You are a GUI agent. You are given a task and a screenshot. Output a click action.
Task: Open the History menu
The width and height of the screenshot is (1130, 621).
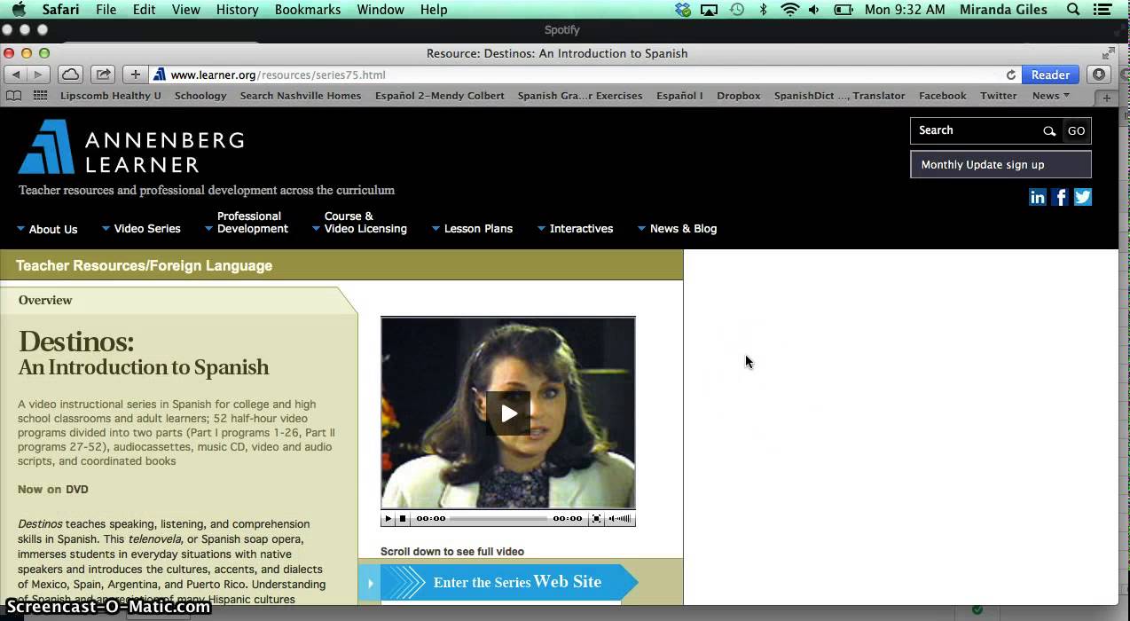[237, 10]
